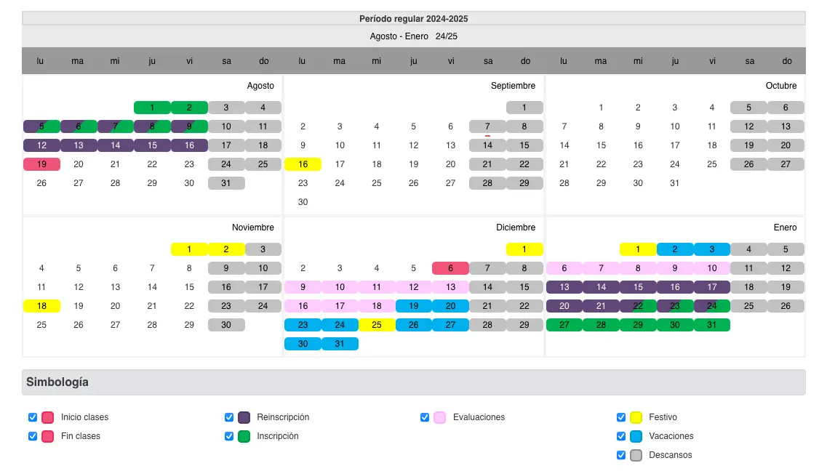Select pink January 10 evaluation day

pos(712,268)
